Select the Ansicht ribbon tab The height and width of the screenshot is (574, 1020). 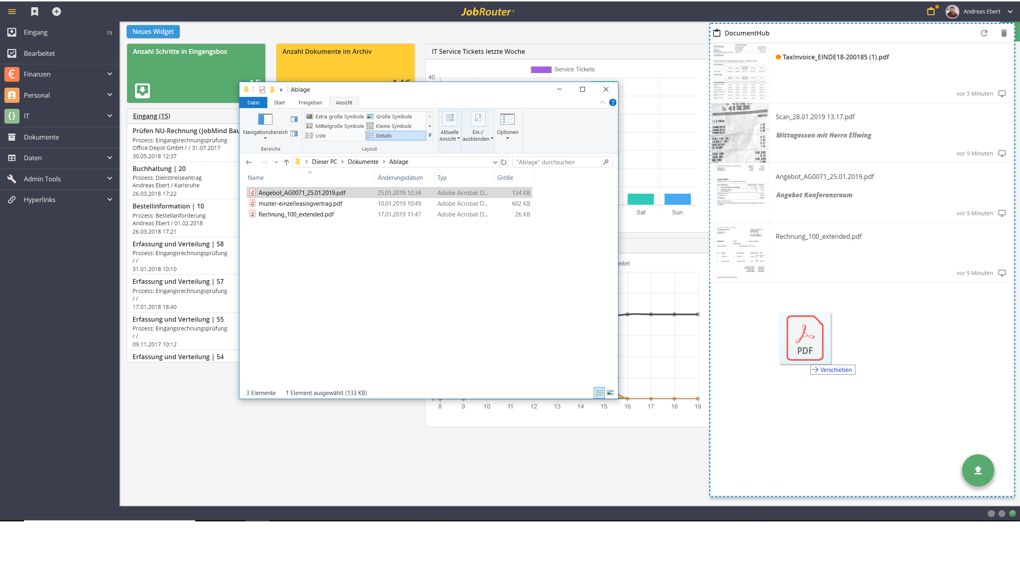[x=344, y=102]
